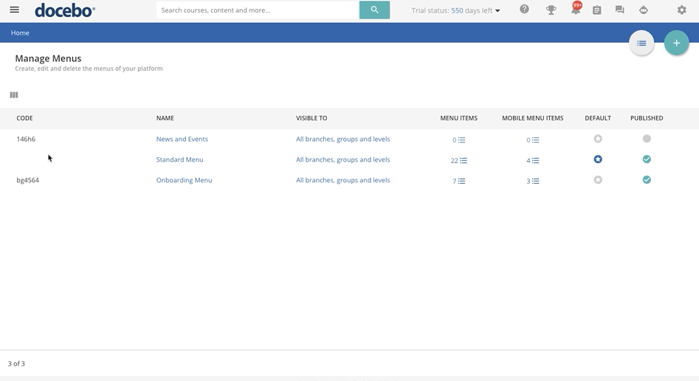Expand the Trial status dropdown

click(x=455, y=10)
